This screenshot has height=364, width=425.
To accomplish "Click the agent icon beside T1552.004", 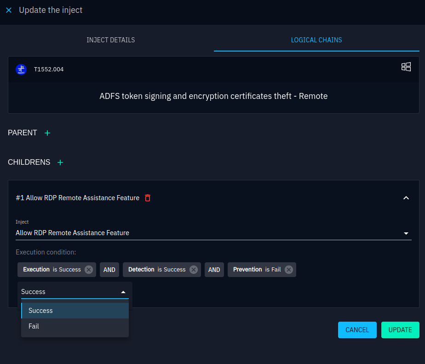I will tap(21, 69).
